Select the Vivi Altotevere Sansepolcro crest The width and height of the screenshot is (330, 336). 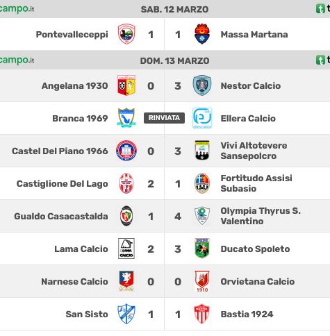(x=202, y=151)
